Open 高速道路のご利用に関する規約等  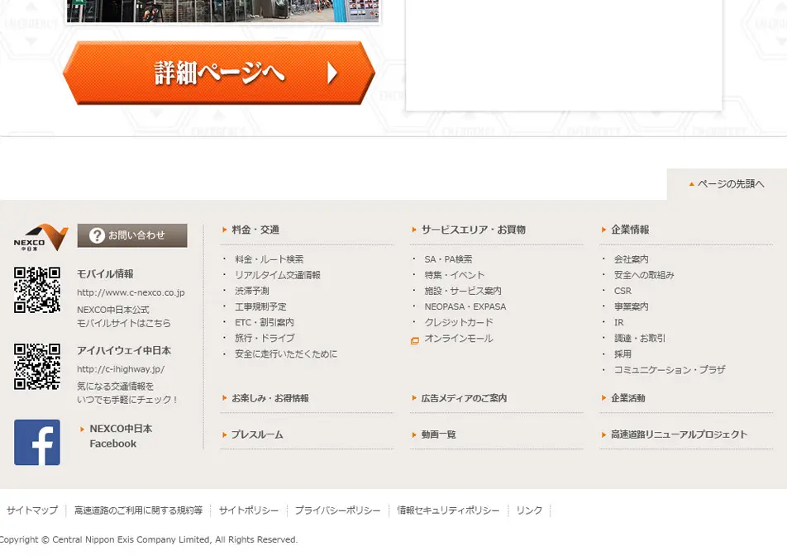click(x=139, y=510)
